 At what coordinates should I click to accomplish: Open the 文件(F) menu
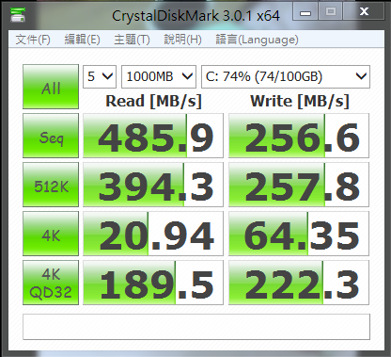click(33, 40)
